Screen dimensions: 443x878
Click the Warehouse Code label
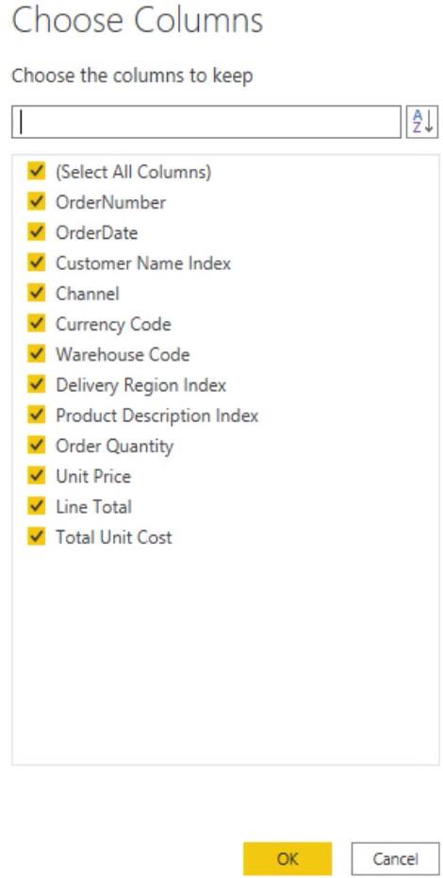(x=123, y=354)
